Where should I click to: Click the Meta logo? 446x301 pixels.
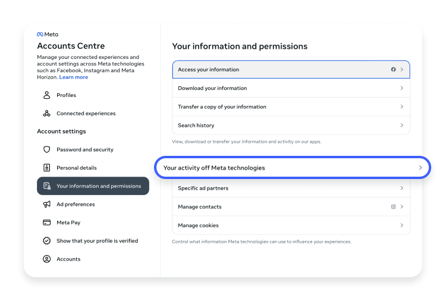point(48,35)
